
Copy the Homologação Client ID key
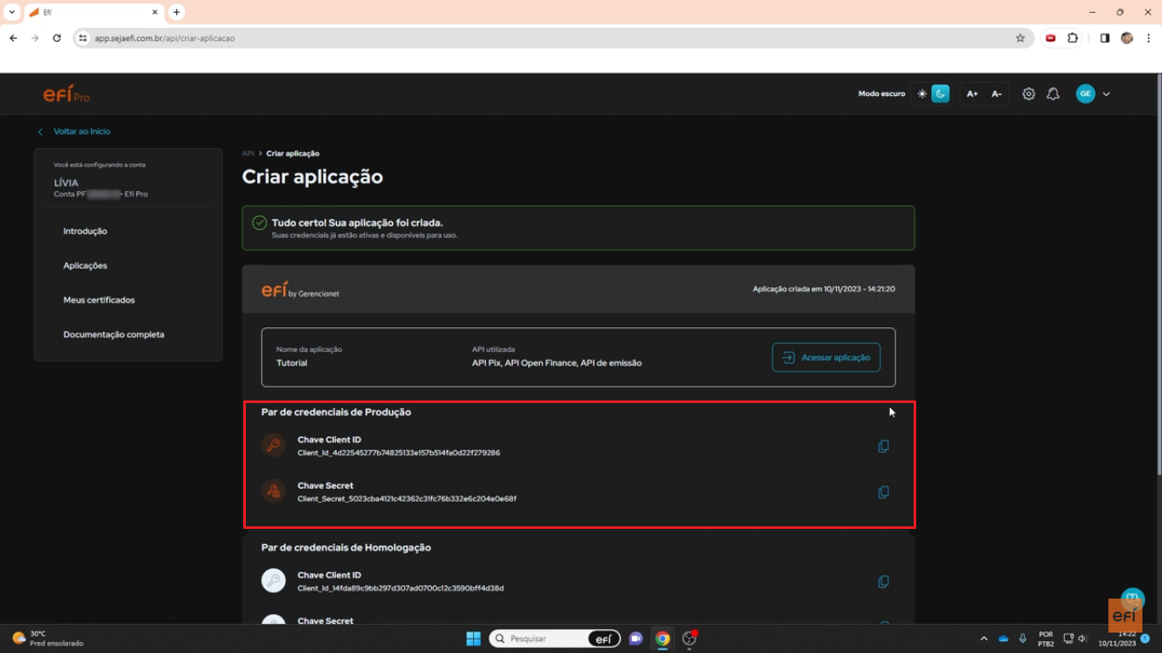coord(883,582)
